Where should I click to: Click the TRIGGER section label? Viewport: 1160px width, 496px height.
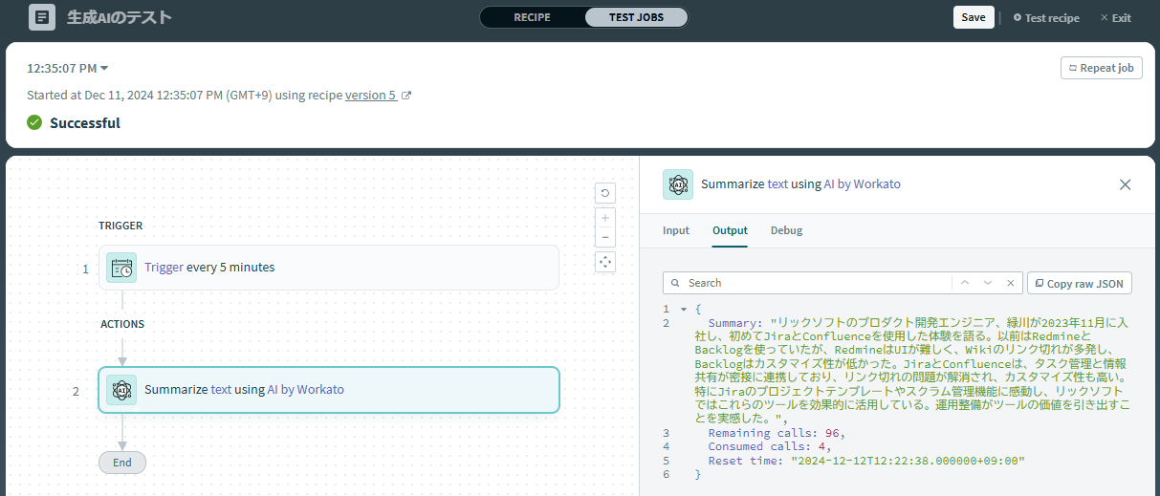coord(120,226)
